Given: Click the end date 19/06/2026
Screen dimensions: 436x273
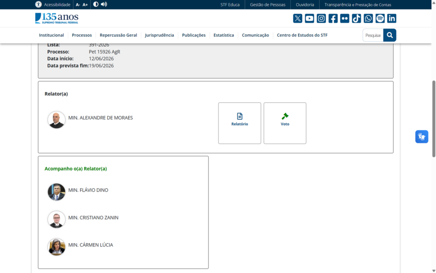Looking at the screenshot, I should 101,66.
